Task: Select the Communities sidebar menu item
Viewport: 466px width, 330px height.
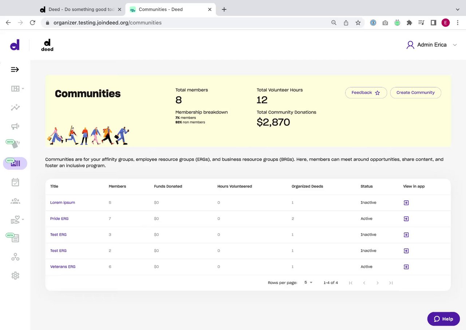Action: pos(15,163)
